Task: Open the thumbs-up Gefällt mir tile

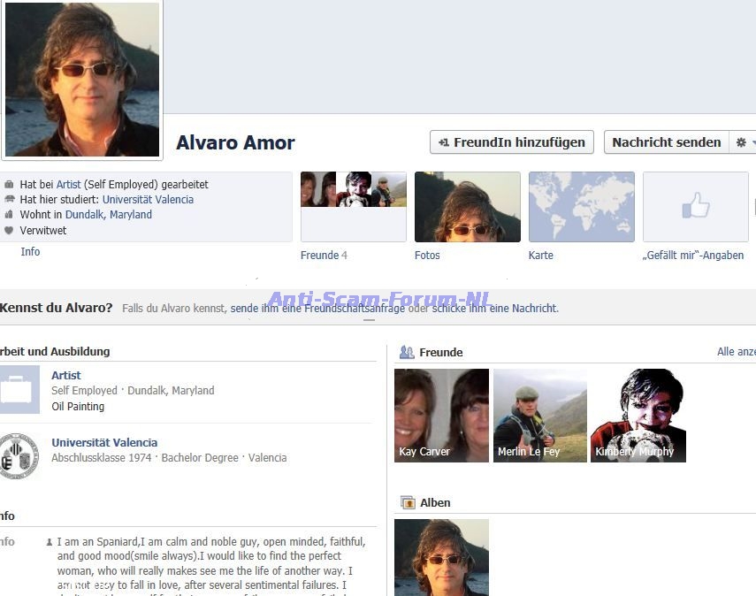Action: pos(695,207)
